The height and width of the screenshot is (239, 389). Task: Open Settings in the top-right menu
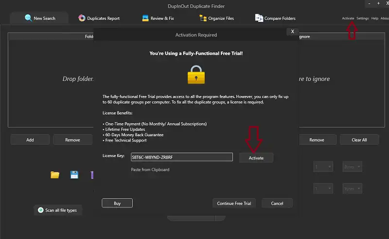tap(362, 18)
